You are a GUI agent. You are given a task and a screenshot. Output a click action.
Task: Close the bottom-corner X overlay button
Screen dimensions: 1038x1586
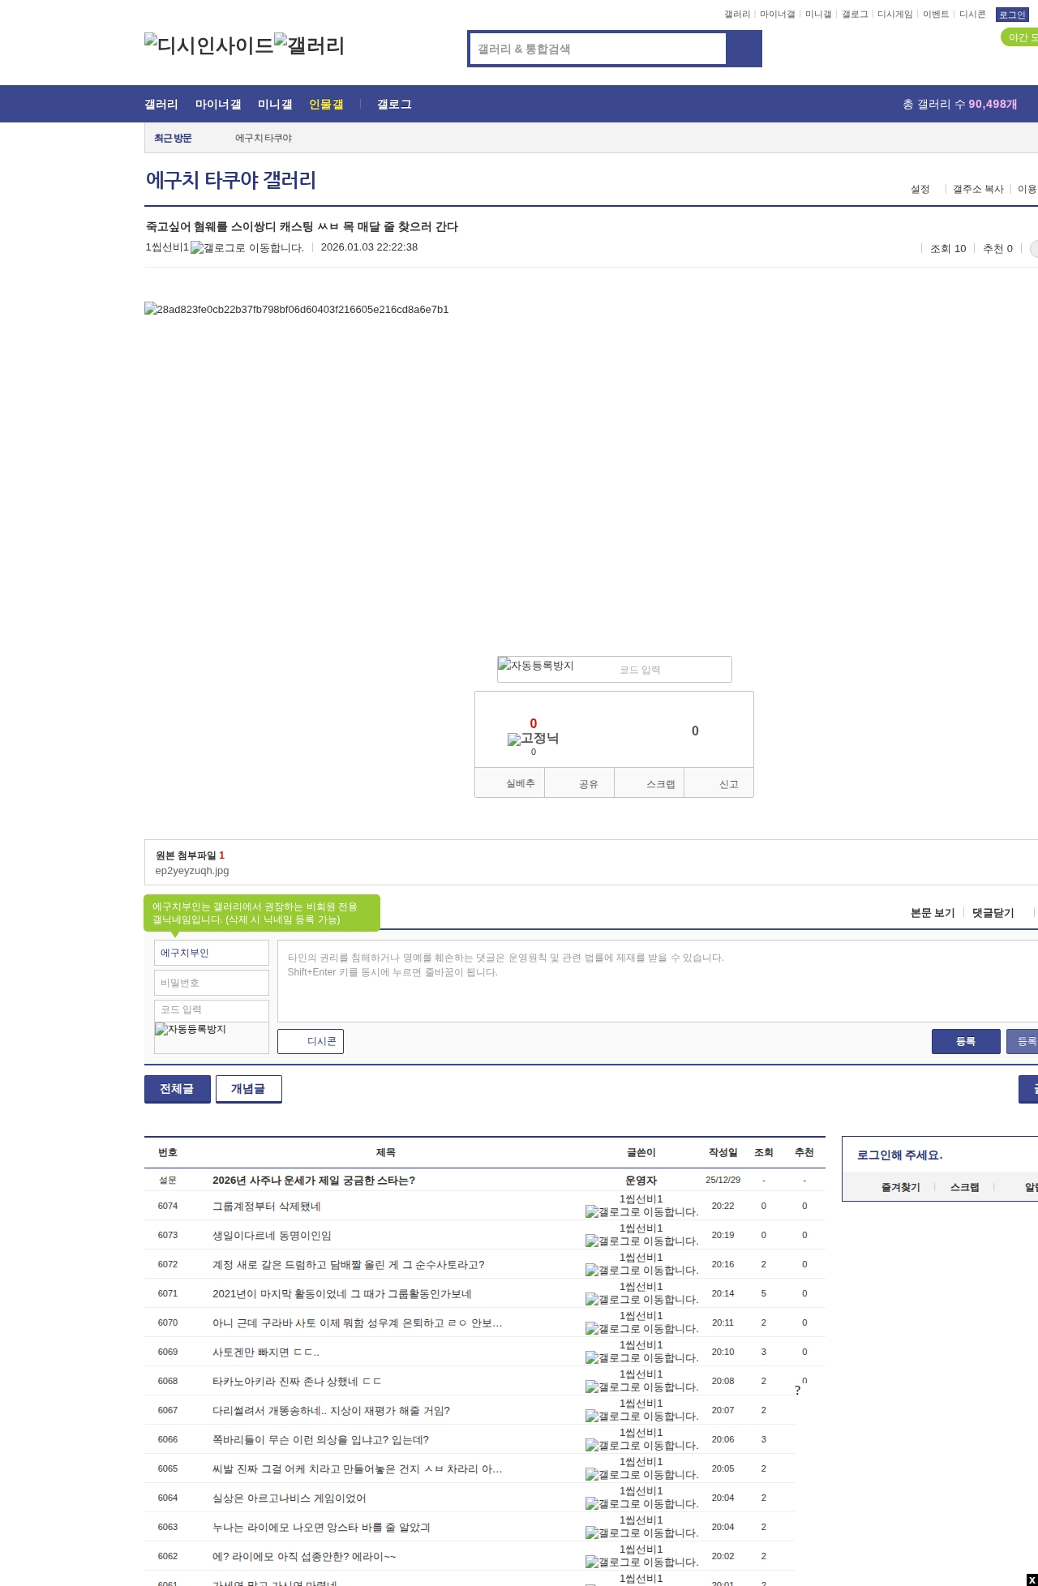coord(1032,1580)
